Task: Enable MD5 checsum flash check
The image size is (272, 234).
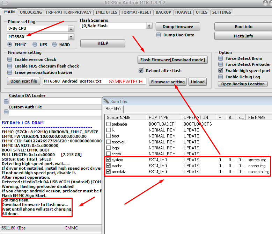Action: point(10,66)
